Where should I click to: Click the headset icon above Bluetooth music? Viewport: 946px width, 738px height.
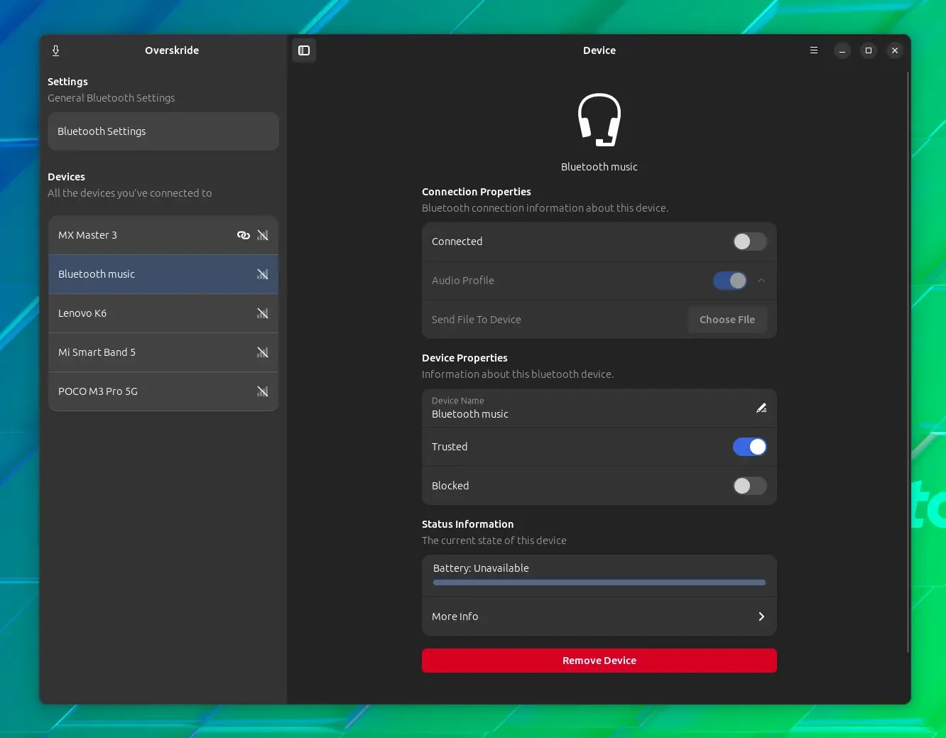[599, 120]
